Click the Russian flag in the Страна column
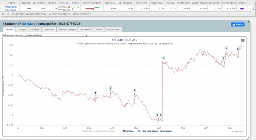The image size is (256, 140). click(x=242, y=8)
